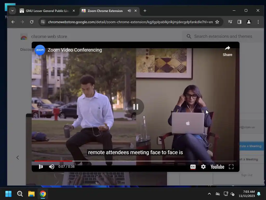Bookmark this page with star icon
Image resolution: width=266 pixels, height=200 pixels.
tap(217, 22)
